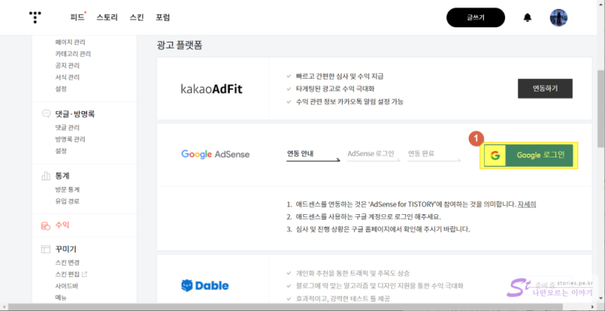605x311 pixels.
Task: Click text '타게팅된 광고로 수익 극대화'
Action: [x=335, y=89]
